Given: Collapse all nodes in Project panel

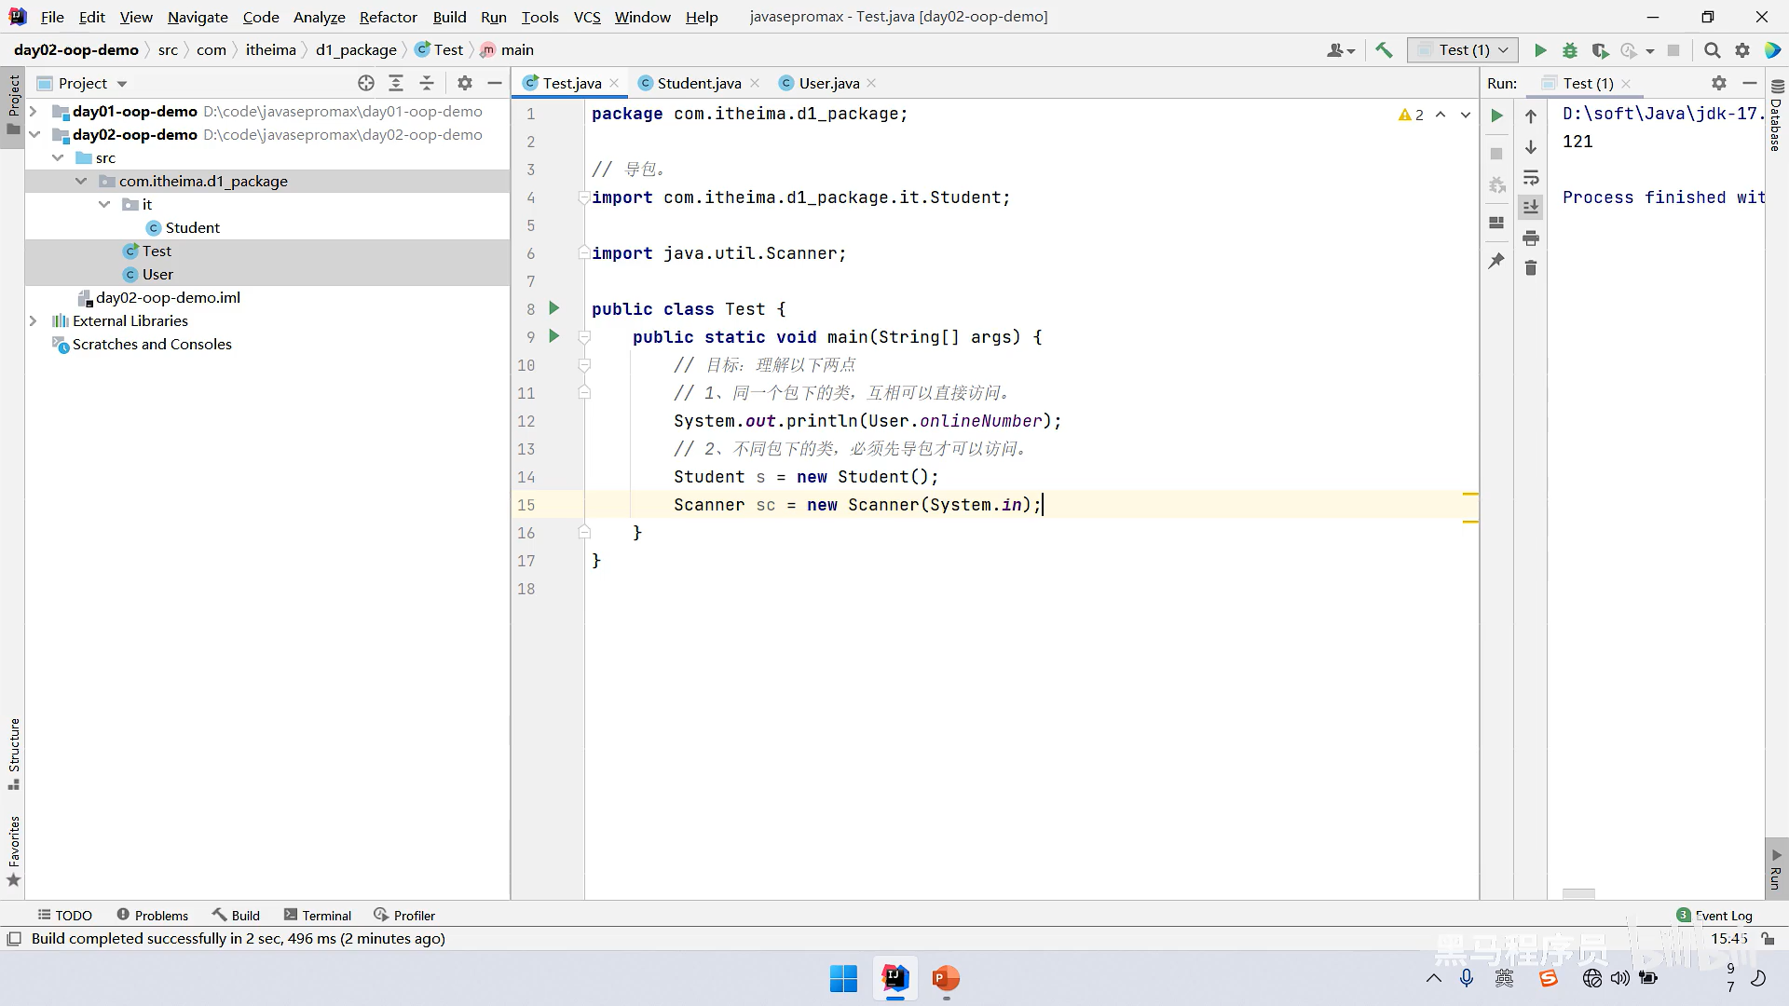Looking at the screenshot, I should 427,83.
